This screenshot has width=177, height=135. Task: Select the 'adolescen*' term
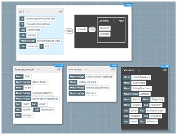click(x=47, y=110)
